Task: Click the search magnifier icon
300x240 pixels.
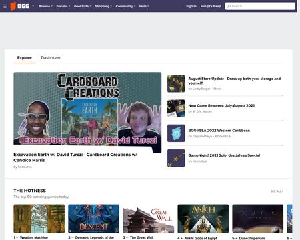Action: click(229, 6)
